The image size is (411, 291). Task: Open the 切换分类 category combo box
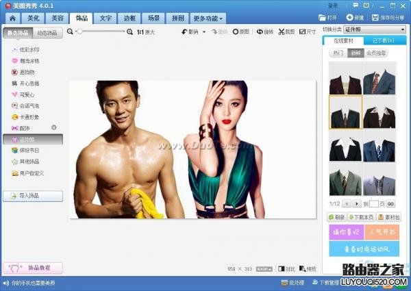point(375,29)
